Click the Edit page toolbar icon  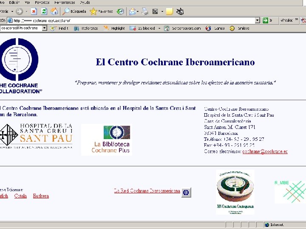(x=155, y=11)
